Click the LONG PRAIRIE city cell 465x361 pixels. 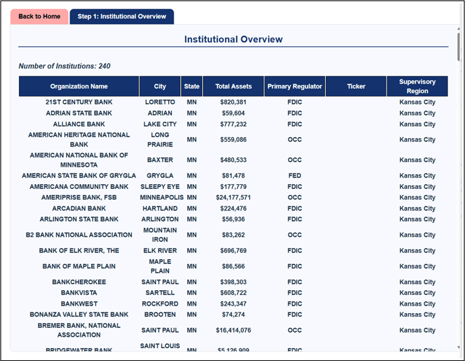coord(160,140)
